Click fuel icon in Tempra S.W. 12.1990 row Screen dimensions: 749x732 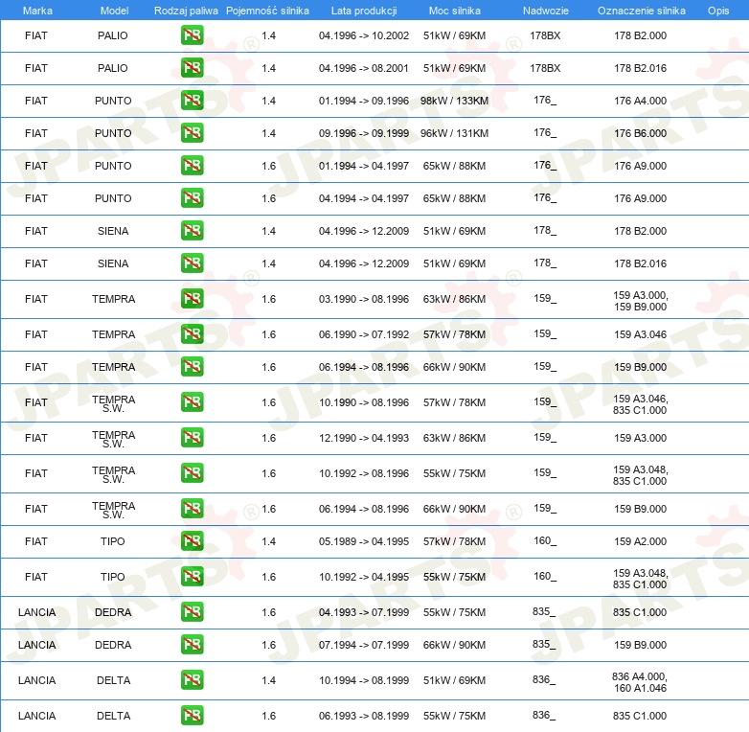pos(192,438)
